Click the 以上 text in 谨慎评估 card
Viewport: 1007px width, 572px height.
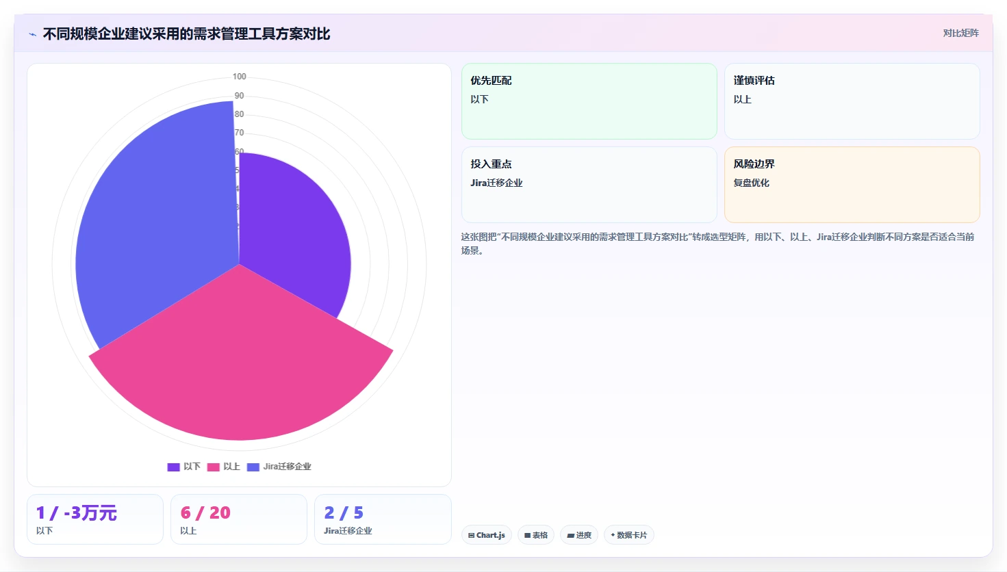click(742, 99)
